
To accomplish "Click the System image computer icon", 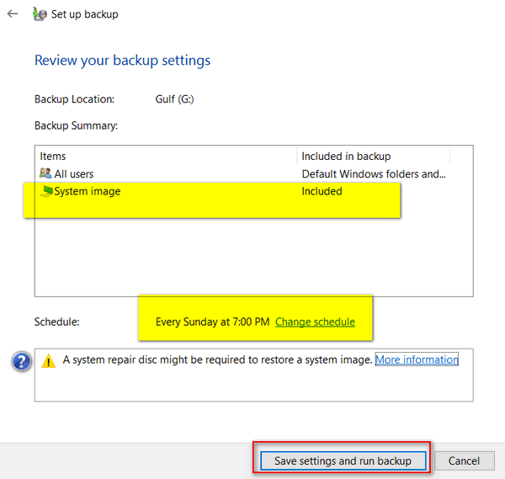I will pyautogui.click(x=46, y=191).
